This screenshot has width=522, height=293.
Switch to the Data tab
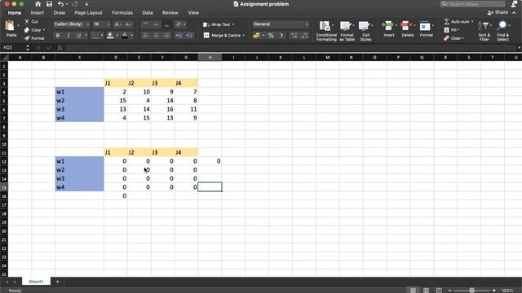coord(148,13)
